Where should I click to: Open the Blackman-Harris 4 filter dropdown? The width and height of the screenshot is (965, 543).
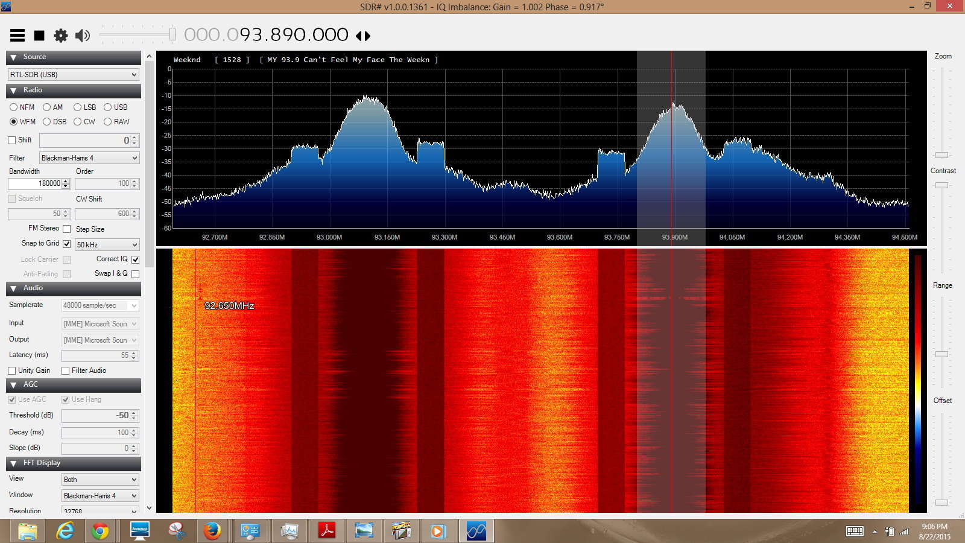pos(89,158)
